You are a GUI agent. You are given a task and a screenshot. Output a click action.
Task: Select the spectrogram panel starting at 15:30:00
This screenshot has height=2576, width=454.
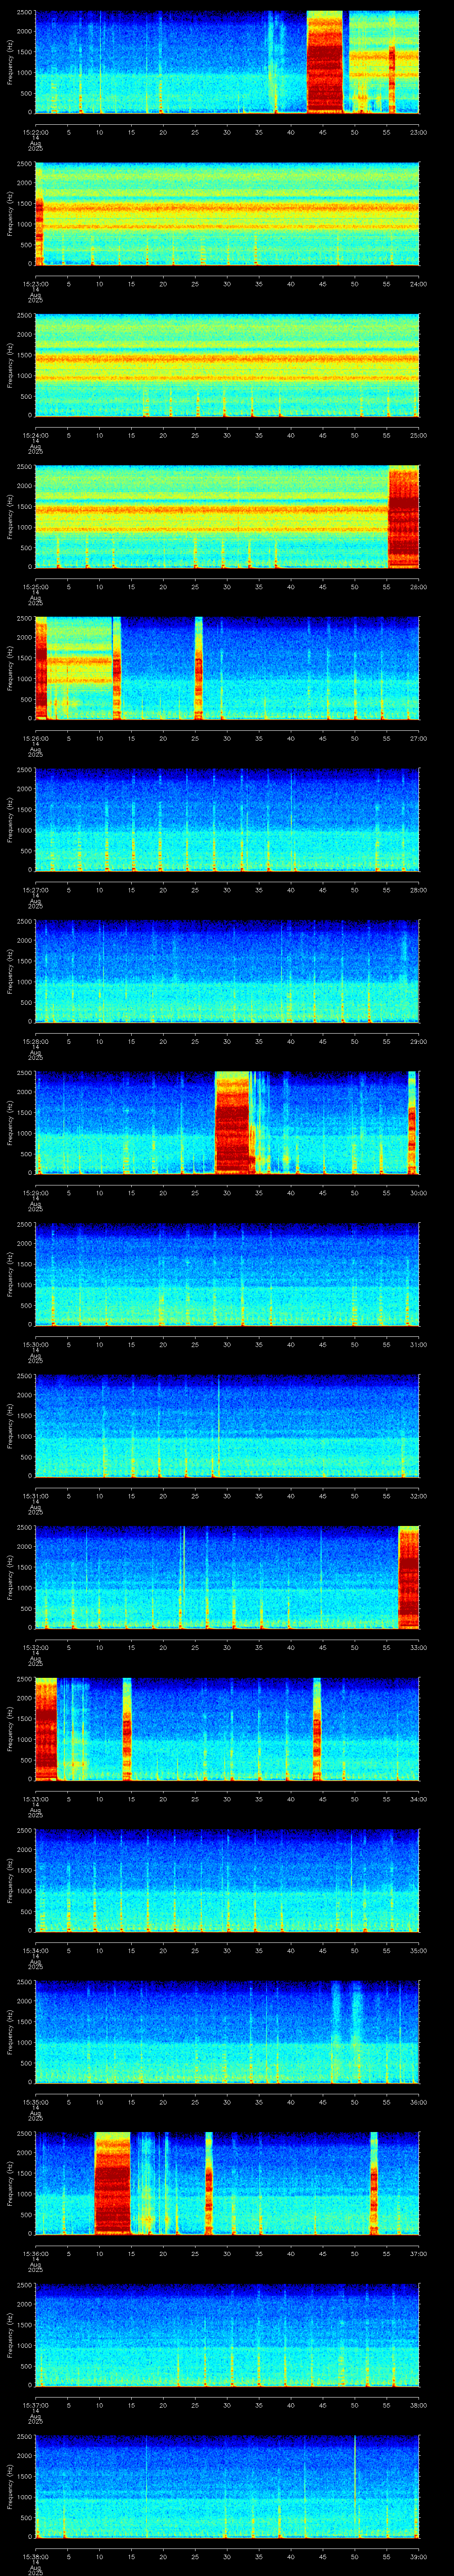(x=227, y=1274)
